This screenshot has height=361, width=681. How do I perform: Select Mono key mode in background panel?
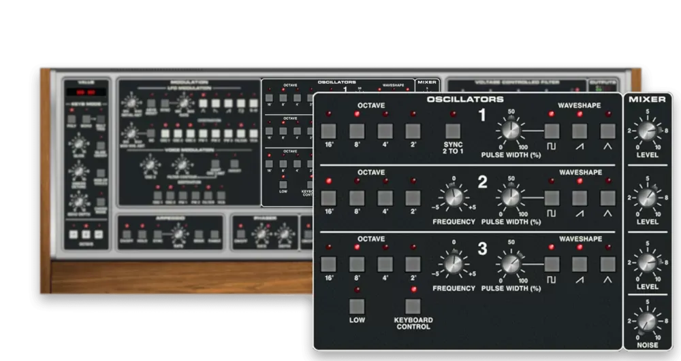point(86,119)
